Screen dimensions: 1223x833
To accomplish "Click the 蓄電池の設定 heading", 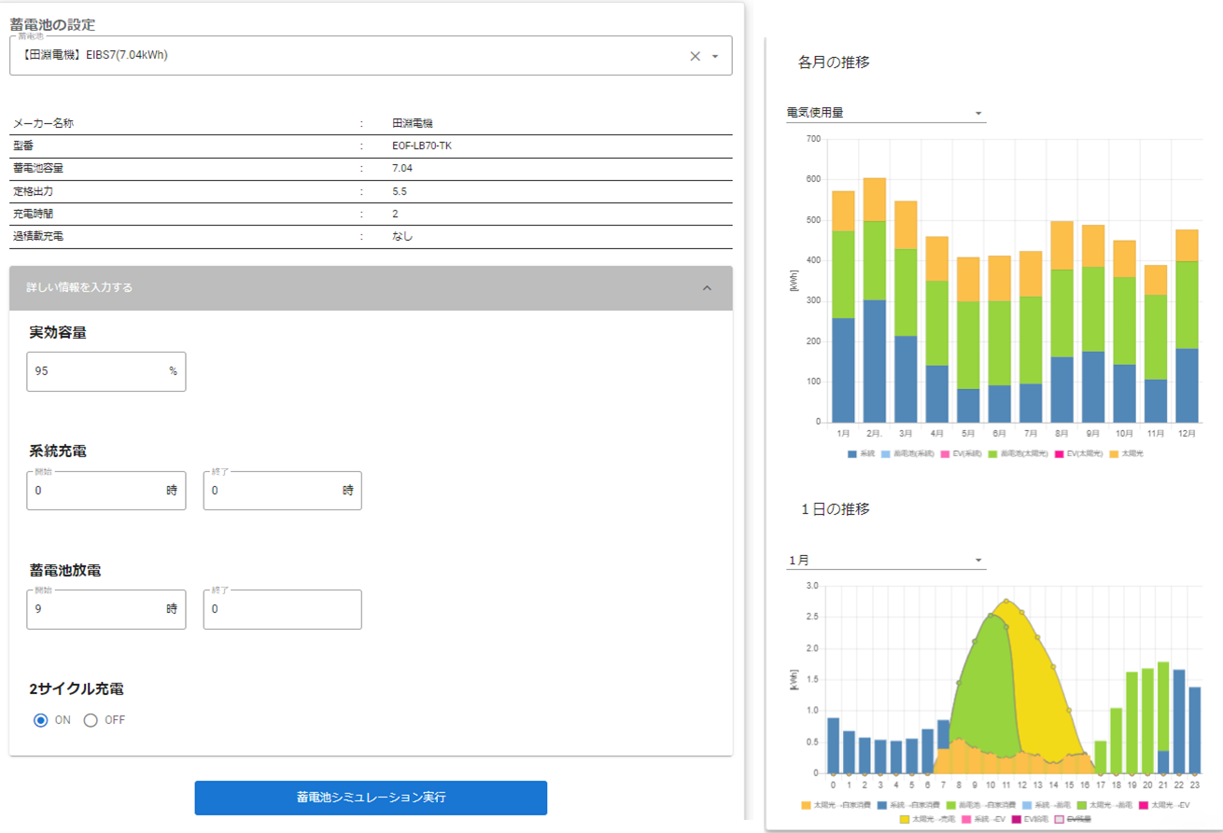I will coord(52,23).
